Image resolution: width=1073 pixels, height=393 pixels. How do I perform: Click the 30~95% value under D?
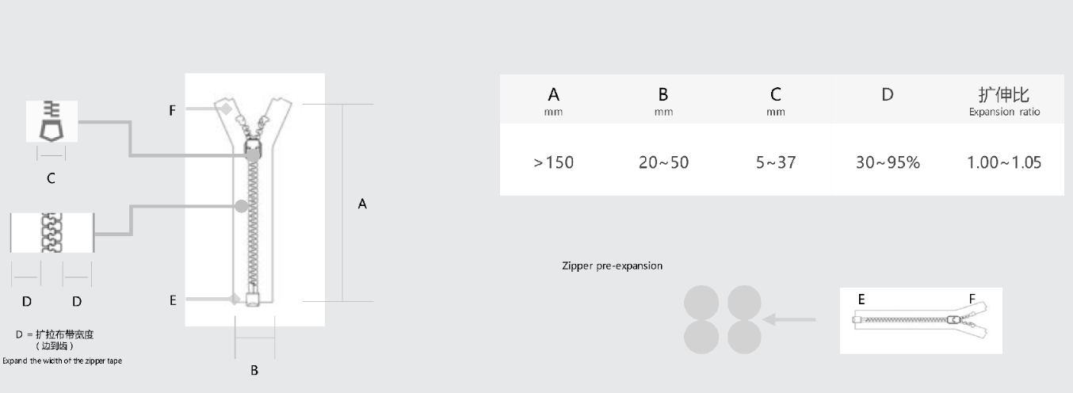(x=888, y=163)
